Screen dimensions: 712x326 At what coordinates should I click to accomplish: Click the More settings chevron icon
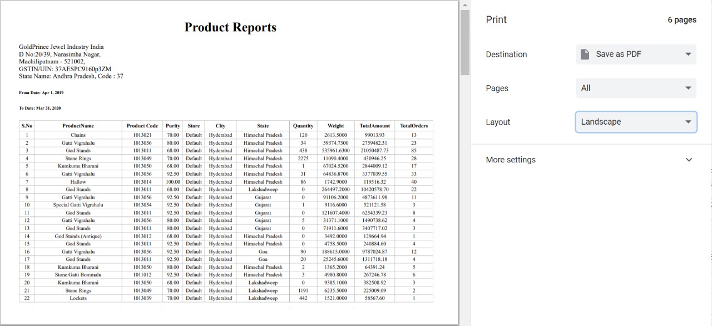[689, 159]
